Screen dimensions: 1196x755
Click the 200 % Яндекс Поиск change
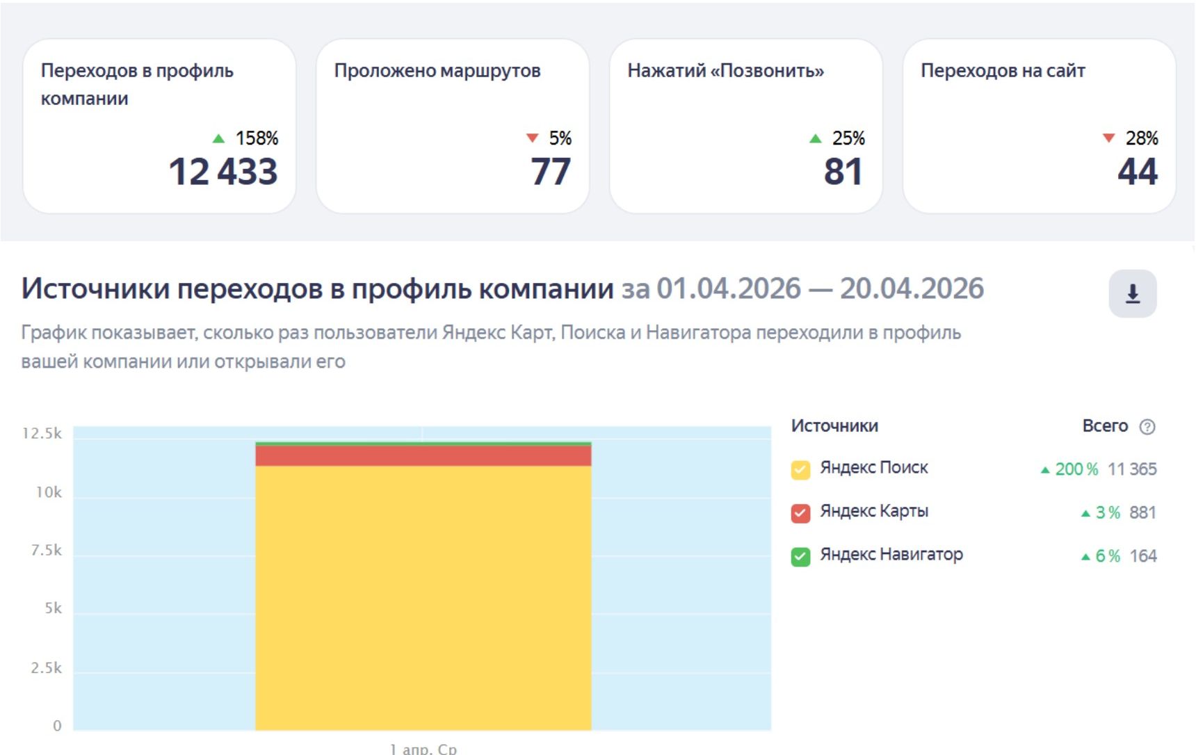pyautogui.click(x=1069, y=469)
